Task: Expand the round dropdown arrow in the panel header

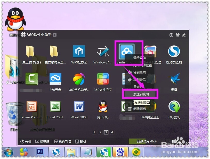Action: pos(171,35)
